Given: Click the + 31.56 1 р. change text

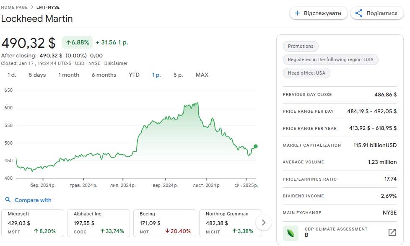Looking at the screenshot, I should tap(112, 43).
